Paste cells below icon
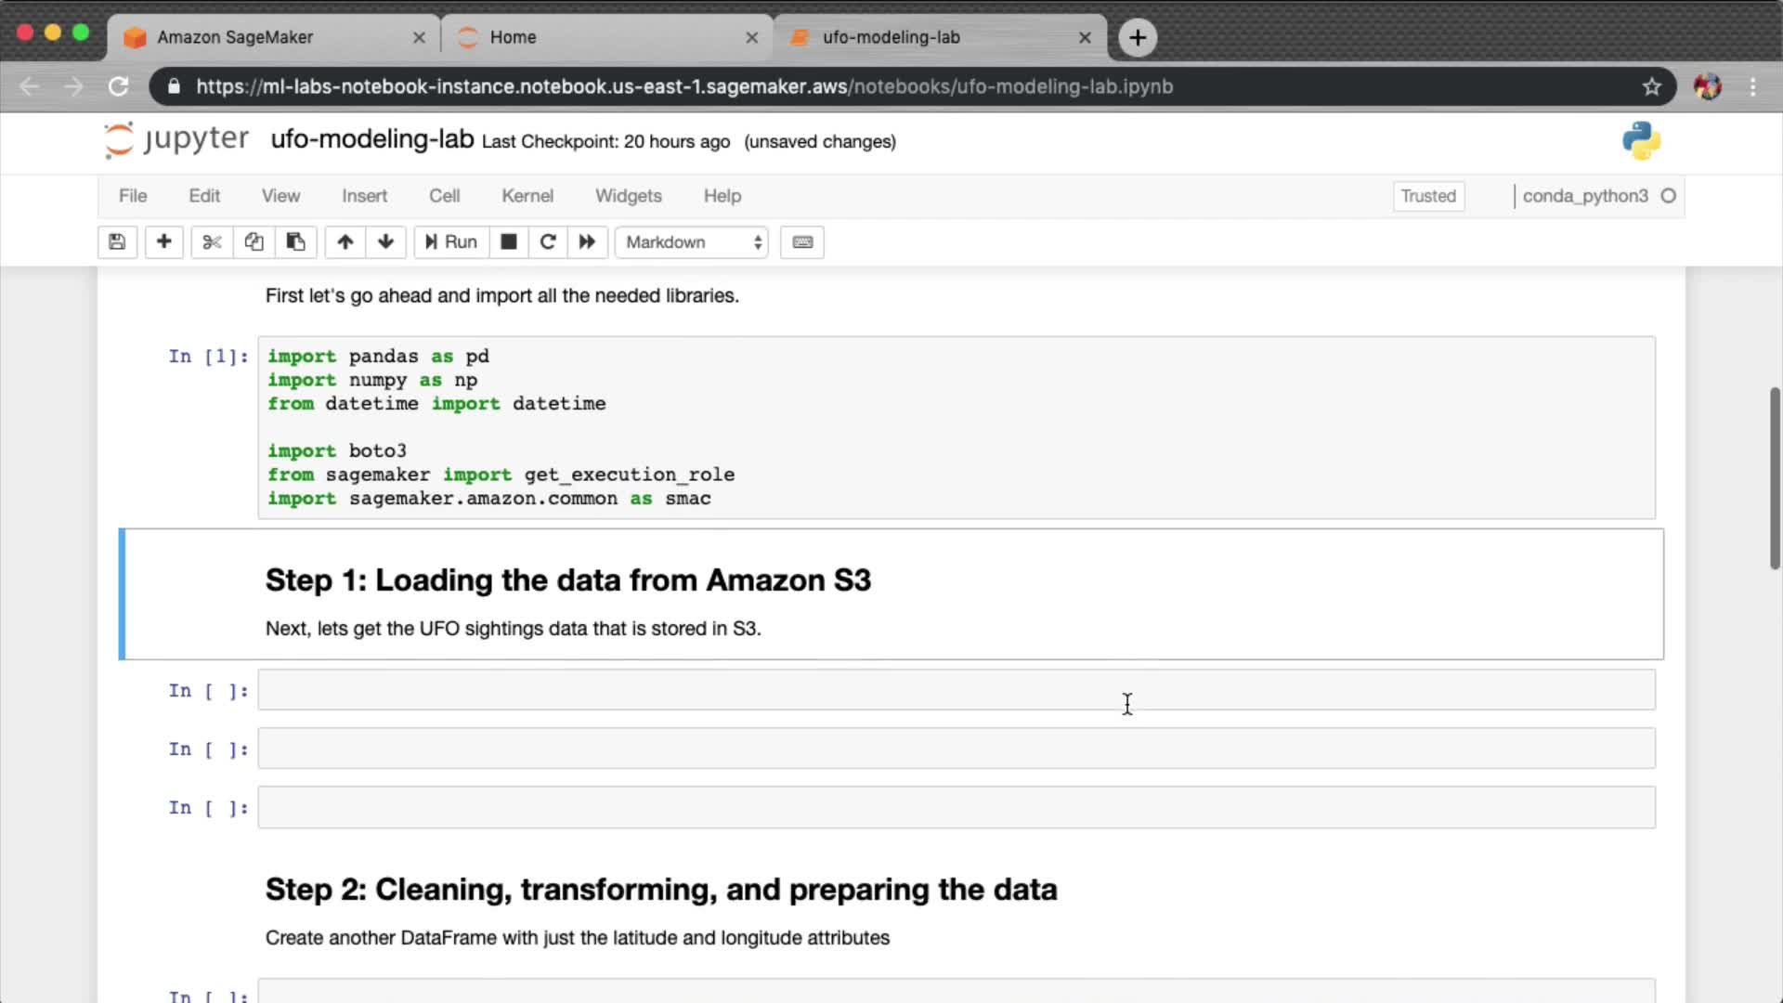1783x1003 pixels. 295,242
